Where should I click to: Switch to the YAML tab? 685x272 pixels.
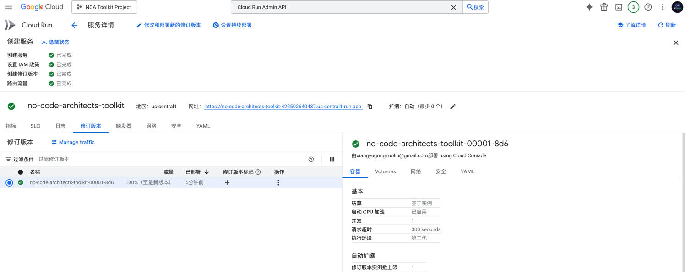203,126
